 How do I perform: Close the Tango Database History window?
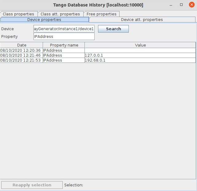pos(192,5)
